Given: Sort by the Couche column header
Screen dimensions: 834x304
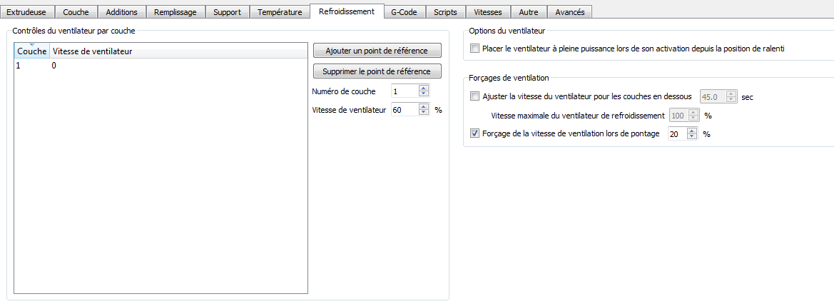Looking at the screenshot, I should [32, 51].
